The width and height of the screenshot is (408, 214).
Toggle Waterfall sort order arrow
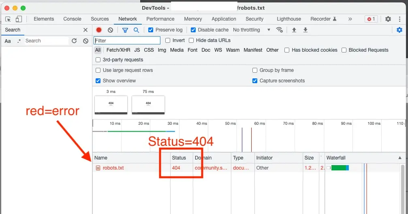(399, 158)
